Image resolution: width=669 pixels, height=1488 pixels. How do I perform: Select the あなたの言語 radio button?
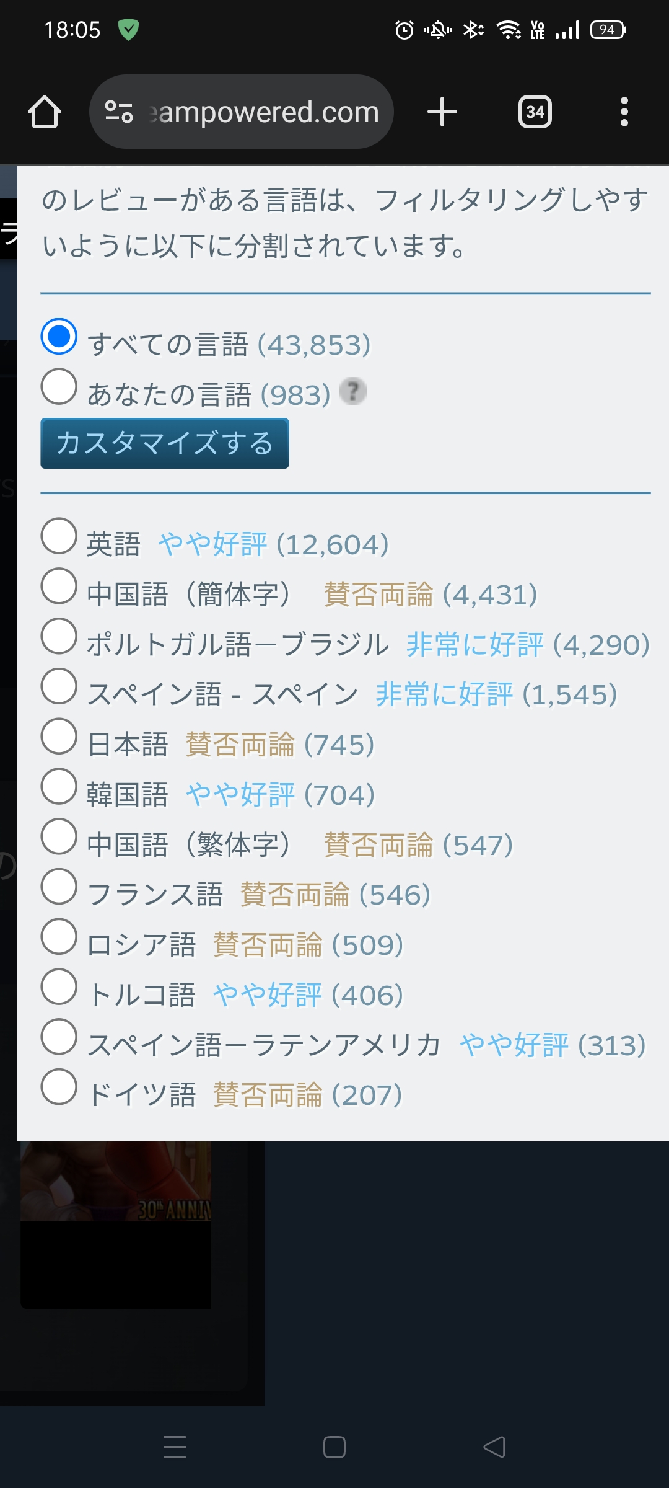[x=59, y=387]
